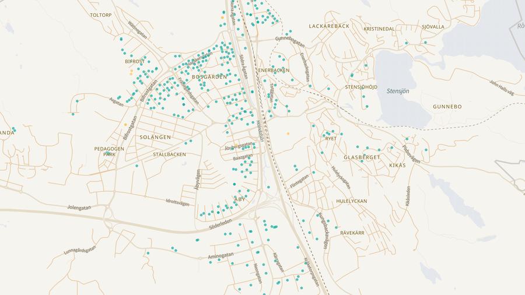
Task: Select the KRISTINEDAL label
Action: (x=379, y=29)
